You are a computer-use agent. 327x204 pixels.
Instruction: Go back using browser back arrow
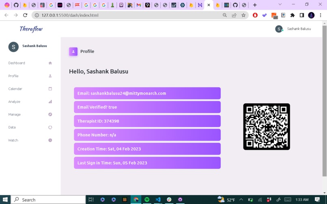tap(6, 15)
